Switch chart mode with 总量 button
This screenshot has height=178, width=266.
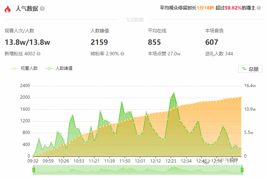(x=250, y=69)
